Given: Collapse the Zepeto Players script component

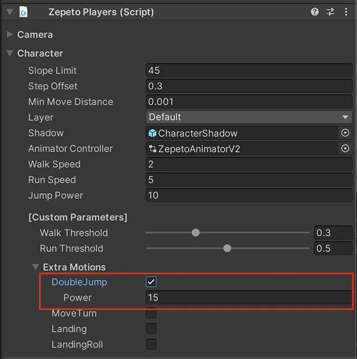Looking at the screenshot, I should (x=9, y=12).
